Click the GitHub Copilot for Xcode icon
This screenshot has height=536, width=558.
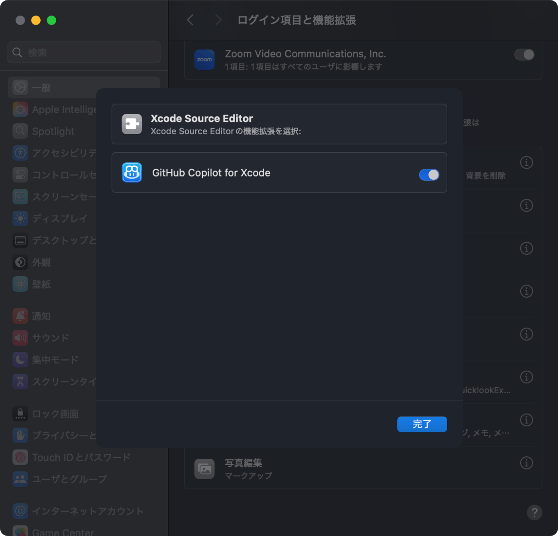coord(132,172)
